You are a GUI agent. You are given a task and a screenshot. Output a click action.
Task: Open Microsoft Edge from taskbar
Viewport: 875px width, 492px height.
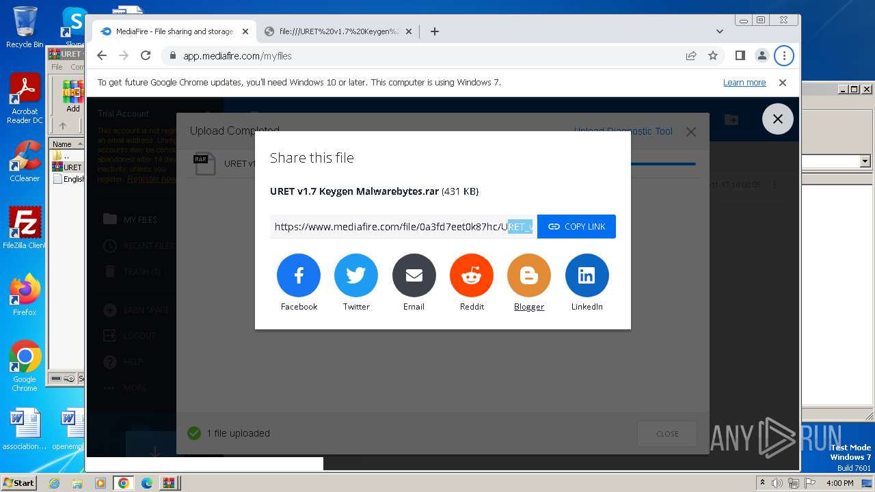[x=146, y=483]
